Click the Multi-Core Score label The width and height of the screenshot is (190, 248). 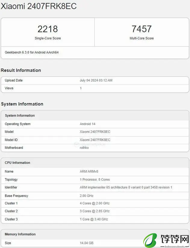[x=142, y=38]
